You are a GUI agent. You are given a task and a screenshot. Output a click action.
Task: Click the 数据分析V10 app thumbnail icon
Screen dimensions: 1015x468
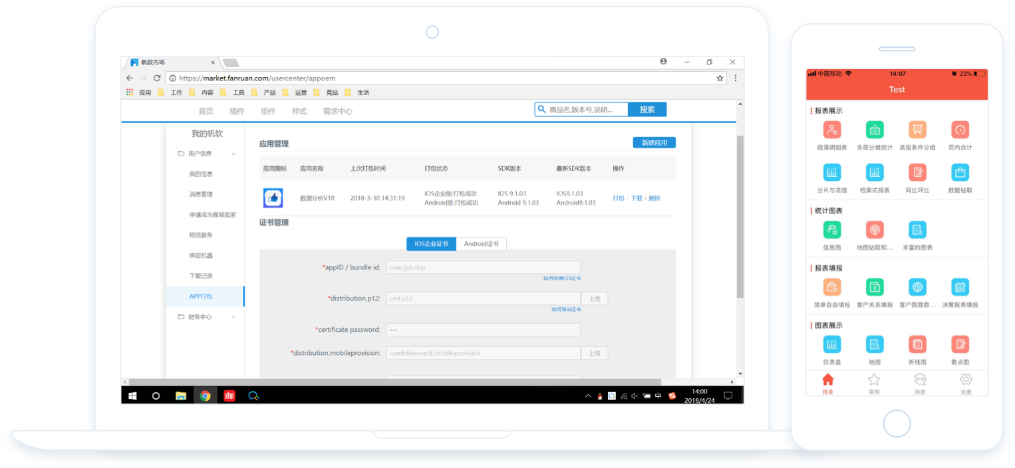tap(273, 197)
